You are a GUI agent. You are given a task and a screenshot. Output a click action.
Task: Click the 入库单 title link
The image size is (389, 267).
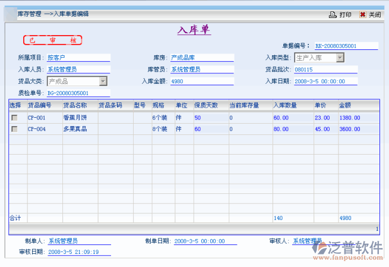click(x=194, y=30)
